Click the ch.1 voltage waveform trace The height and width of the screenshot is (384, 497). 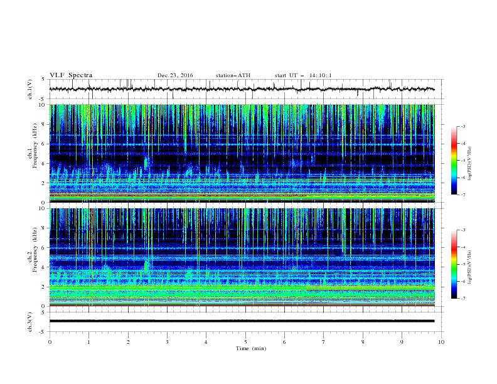coord(242,89)
